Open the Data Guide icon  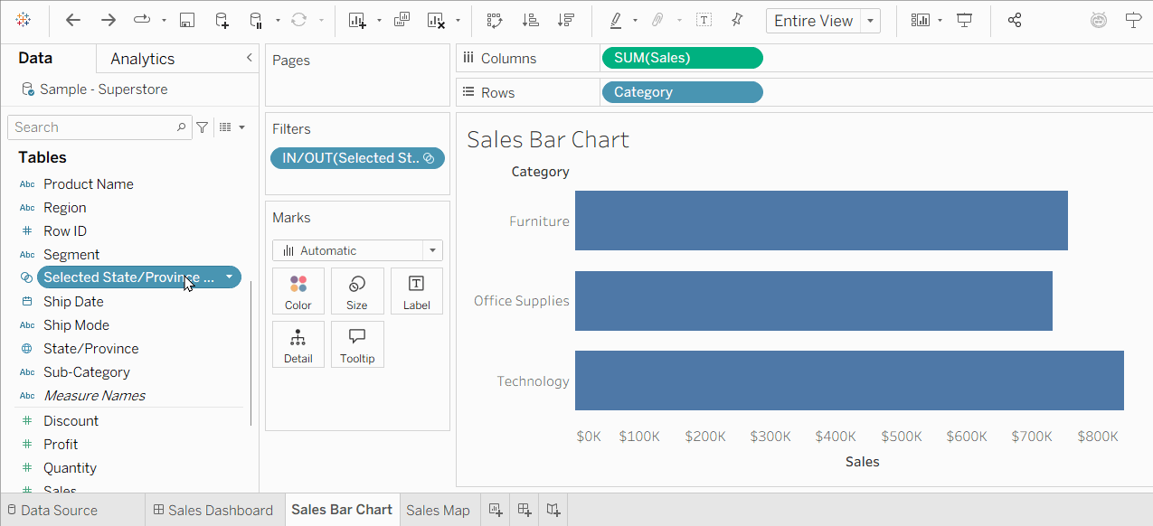[1099, 20]
